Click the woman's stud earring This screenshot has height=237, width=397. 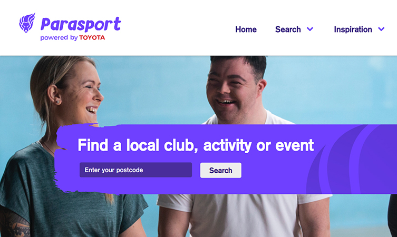click(x=57, y=102)
